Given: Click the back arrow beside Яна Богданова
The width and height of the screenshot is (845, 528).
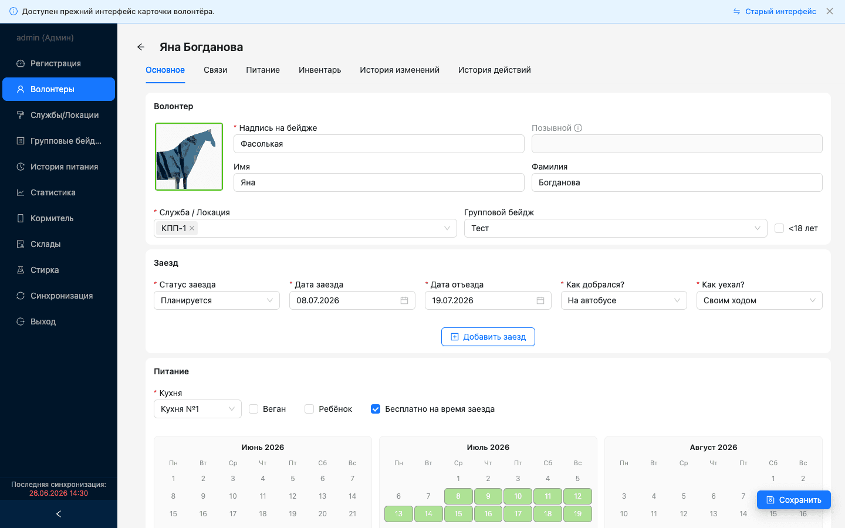Looking at the screenshot, I should (141, 47).
